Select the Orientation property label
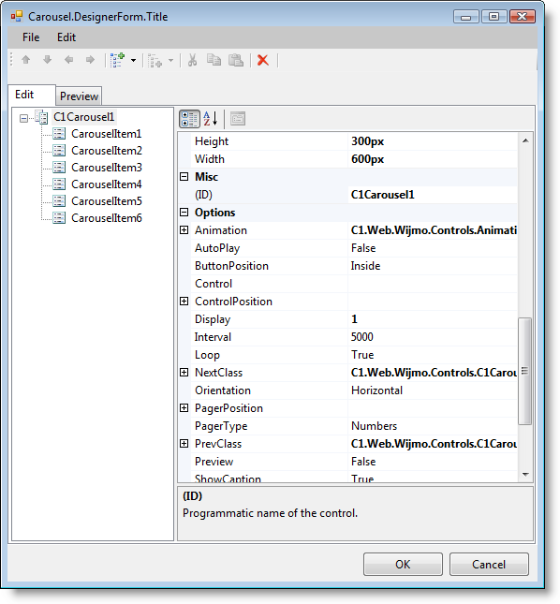 pyautogui.click(x=223, y=390)
